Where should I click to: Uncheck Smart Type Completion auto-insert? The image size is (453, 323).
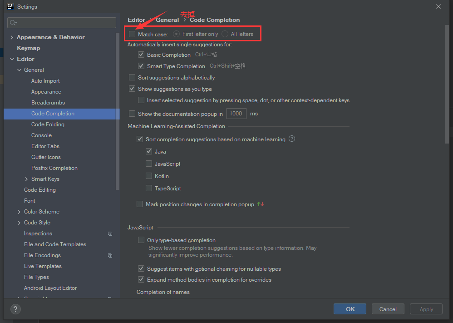point(141,66)
